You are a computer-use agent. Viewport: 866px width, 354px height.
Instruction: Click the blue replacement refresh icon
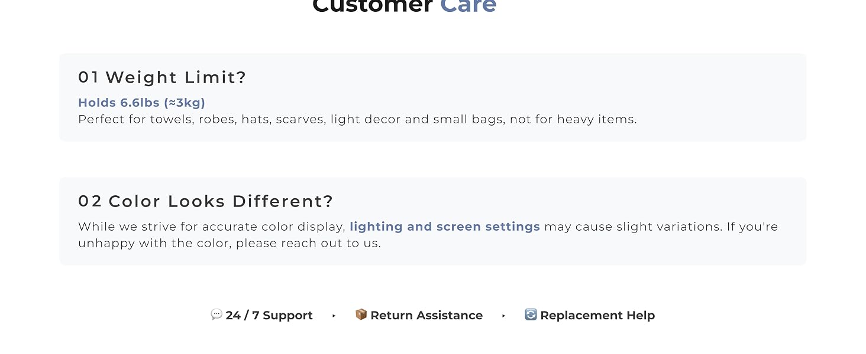pos(531,314)
